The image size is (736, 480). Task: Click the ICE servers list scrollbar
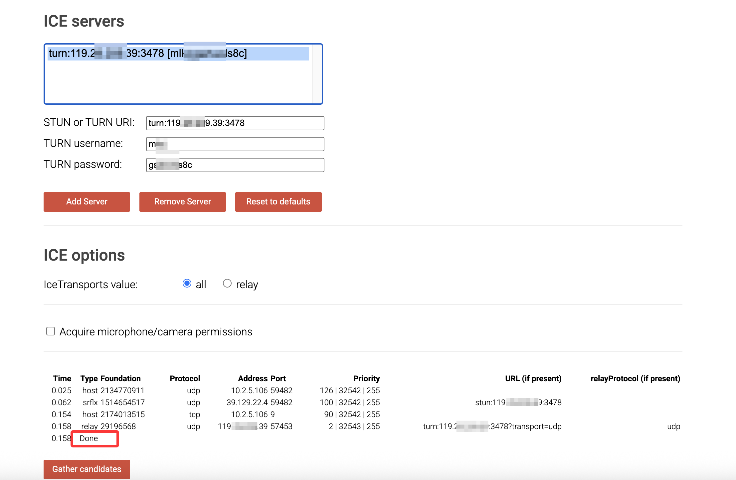click(x=317, y=74)
